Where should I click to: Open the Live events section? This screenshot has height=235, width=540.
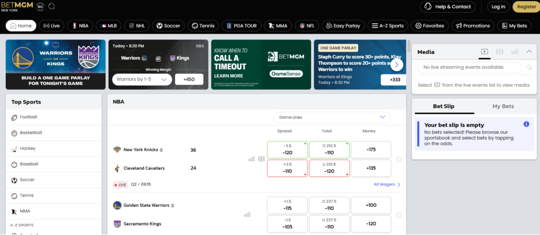(x=52, y=26)
